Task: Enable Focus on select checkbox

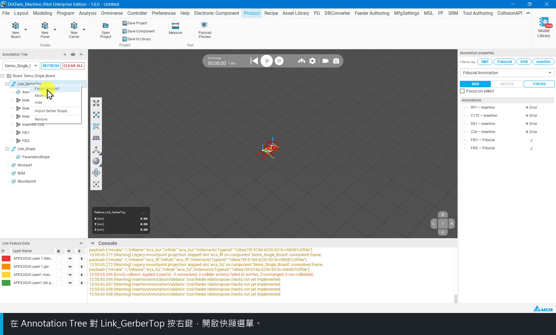Action: [x=462, y=91]
